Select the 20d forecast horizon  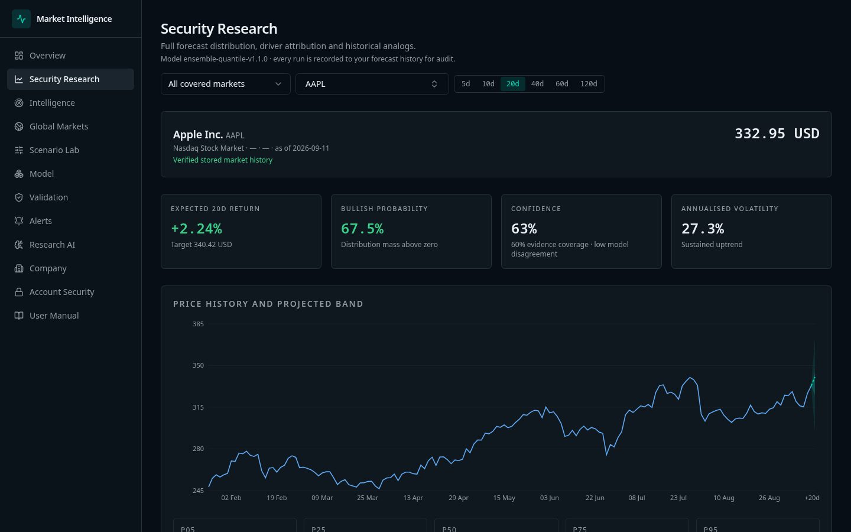513,84
